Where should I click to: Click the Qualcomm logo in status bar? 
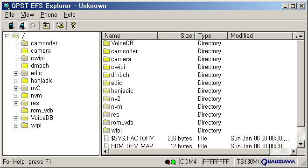coord(278,162)
